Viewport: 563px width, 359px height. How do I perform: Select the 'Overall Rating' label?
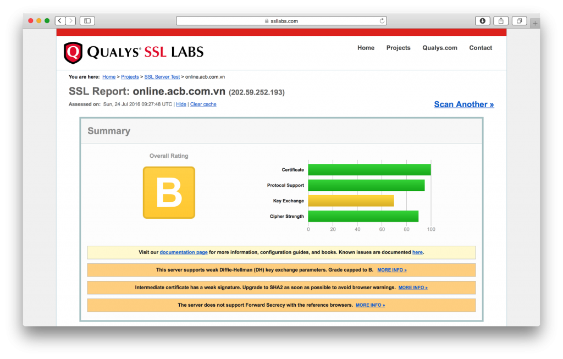tap(169, 156)
